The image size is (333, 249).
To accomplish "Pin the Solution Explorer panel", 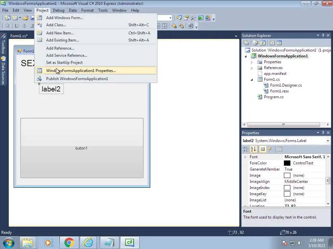I will [323, 35].
